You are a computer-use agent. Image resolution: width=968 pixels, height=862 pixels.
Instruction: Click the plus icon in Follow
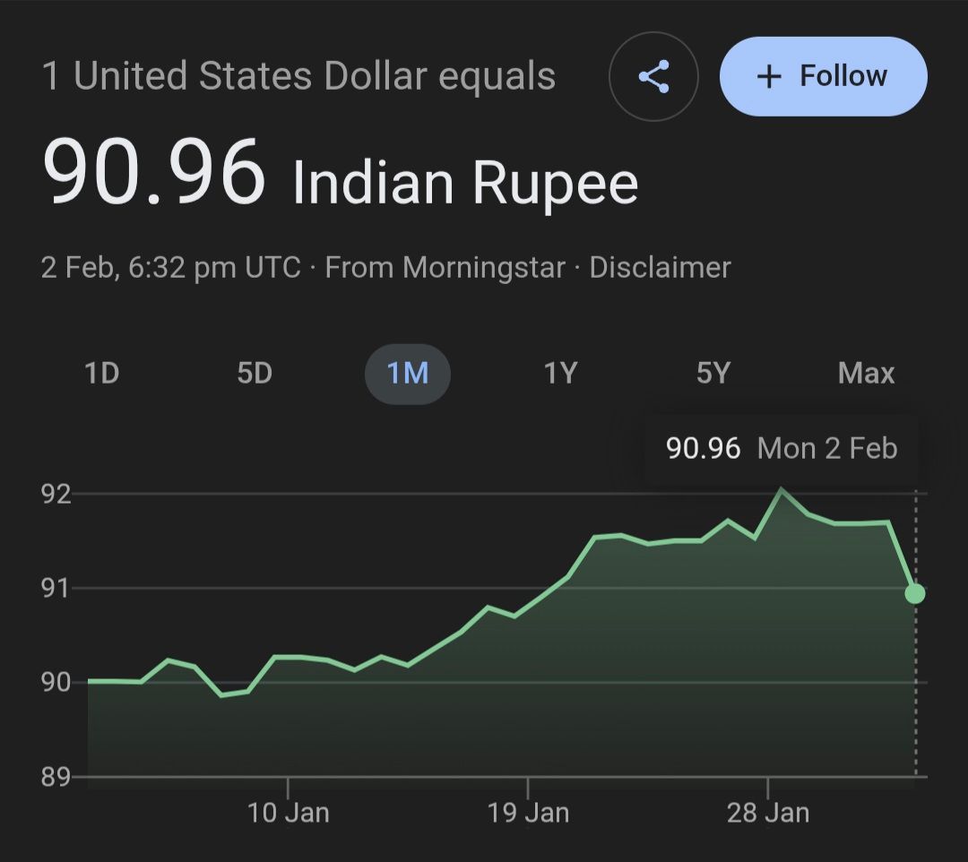pyautogui.click(x=769, y=77)
